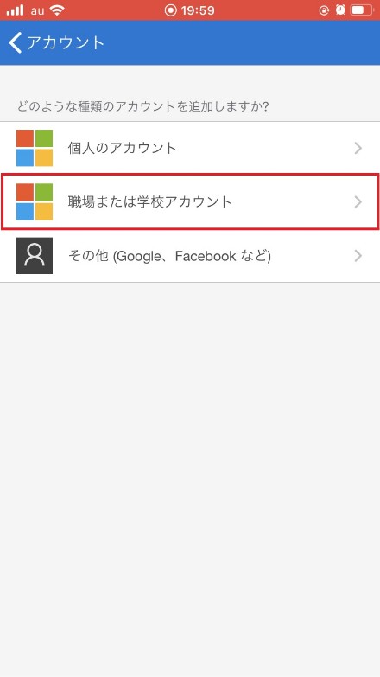Tap the person icon for その他
This screenshot has width=380, height=677.
(35, 256)
